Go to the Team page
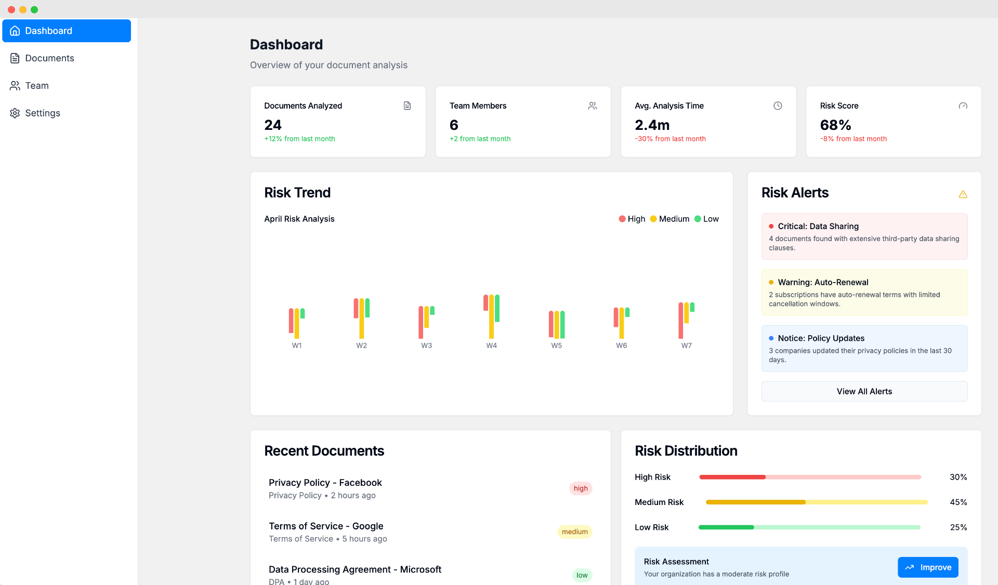 pyautogui.click(x=67, y=86)
